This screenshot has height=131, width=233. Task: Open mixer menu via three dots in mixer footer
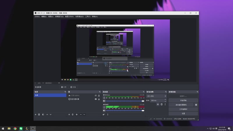tap(108, 114)
